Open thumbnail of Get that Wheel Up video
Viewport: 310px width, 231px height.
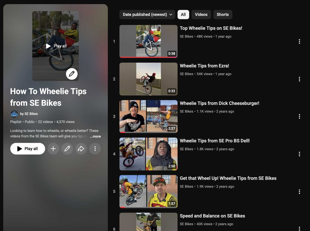point(149,192)
